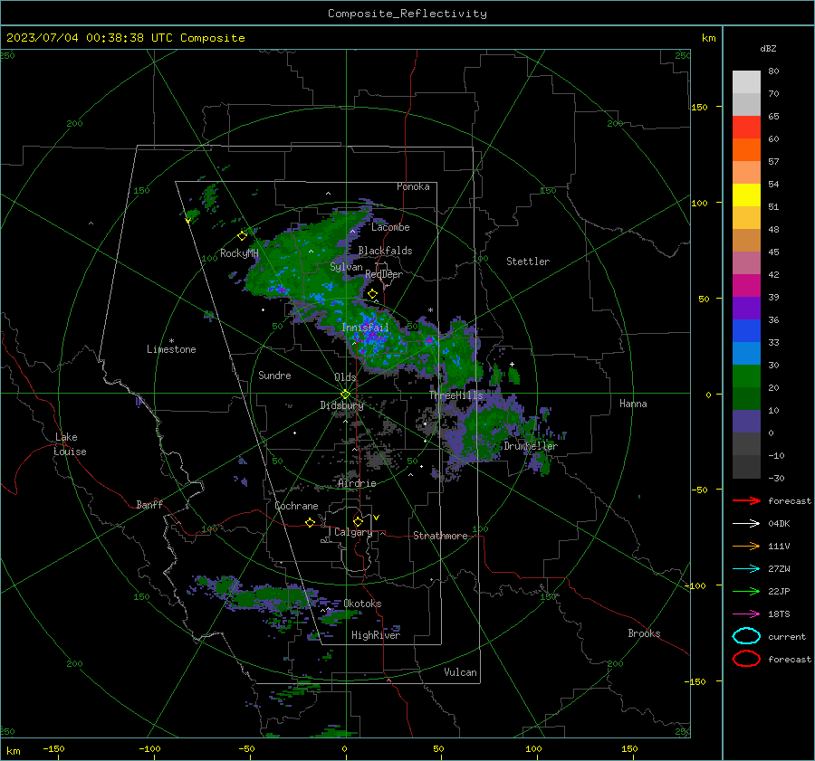This screenshot has height=761, width=815.
Task: Click the km unit label at bottom left
Action: (x=13, y=751)
